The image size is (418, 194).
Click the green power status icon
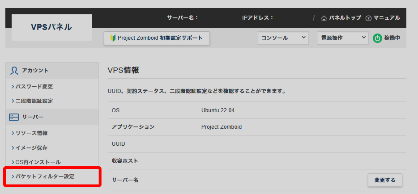pos(377,38)
